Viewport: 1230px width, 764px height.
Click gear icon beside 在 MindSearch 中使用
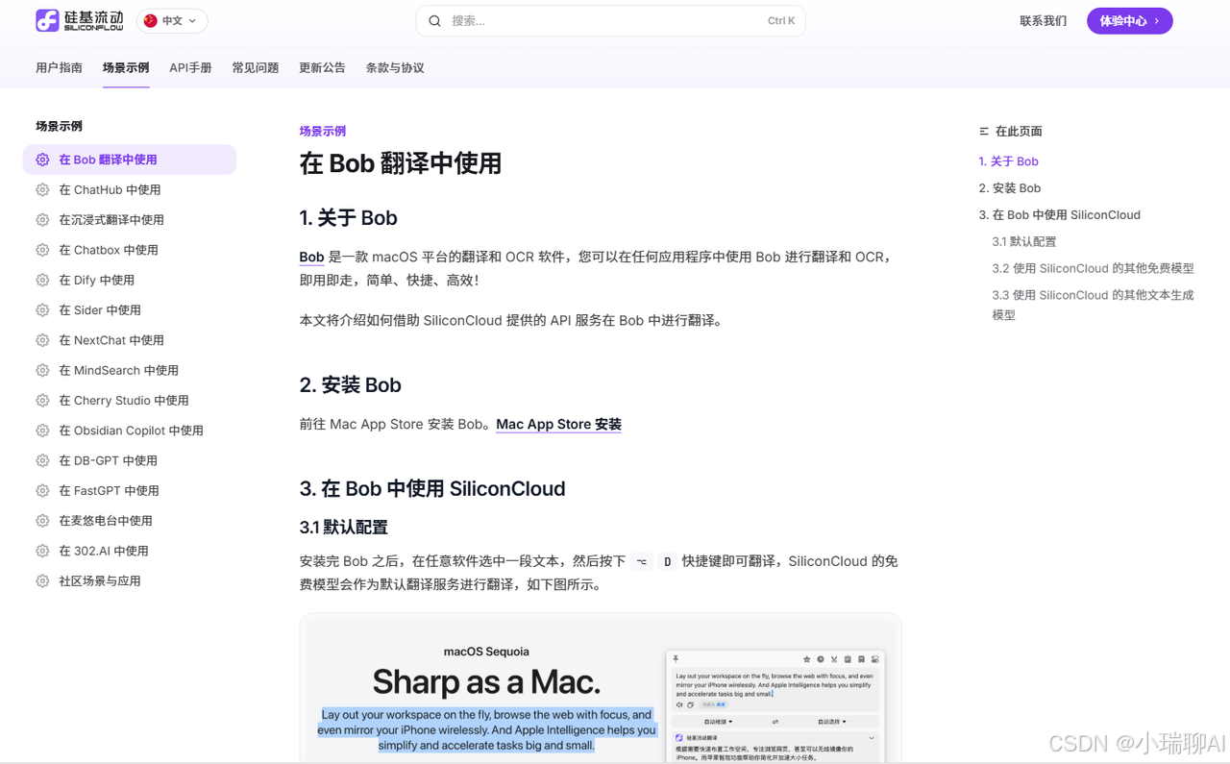[42, 371]
